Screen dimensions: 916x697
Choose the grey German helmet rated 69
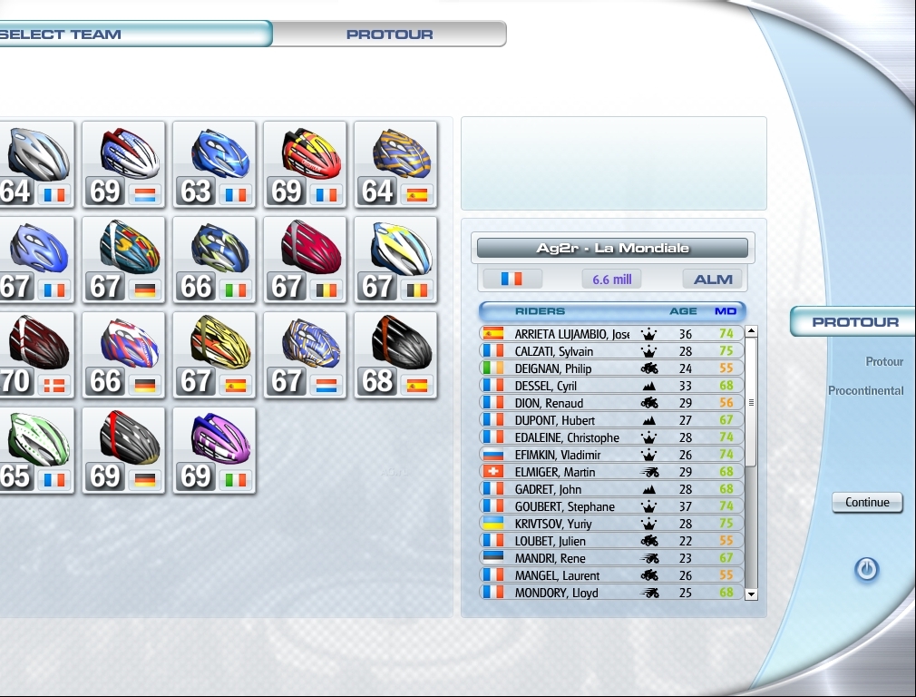point(123,450)
